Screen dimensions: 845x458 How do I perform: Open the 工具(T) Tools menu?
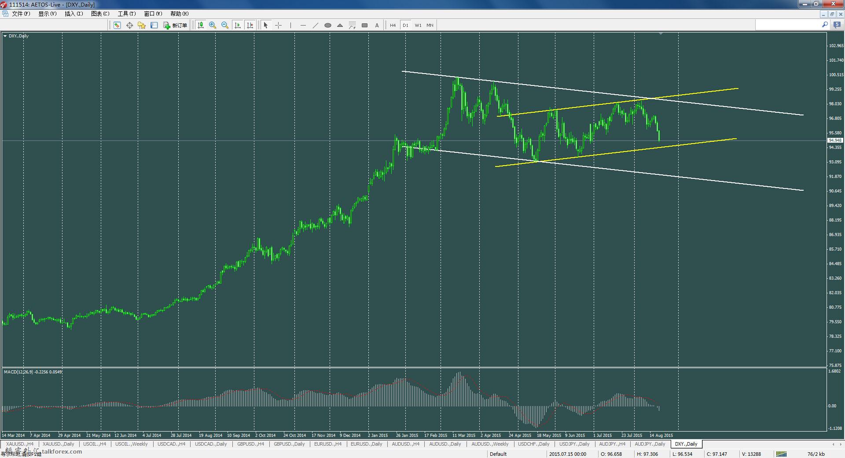point(126,14)
